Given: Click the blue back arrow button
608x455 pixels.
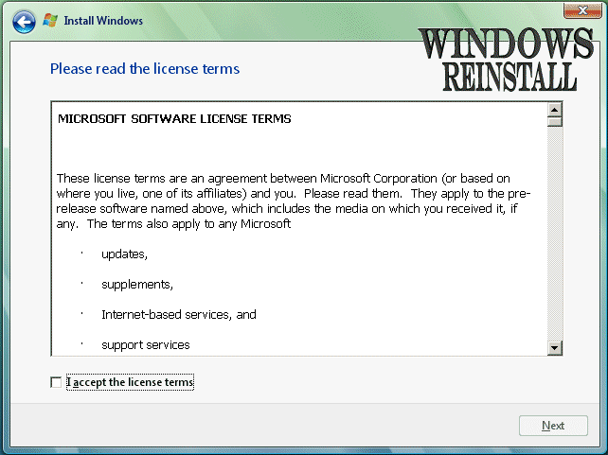Looking at the screenshot, I should pyautogui.click(x=25, y=20).
